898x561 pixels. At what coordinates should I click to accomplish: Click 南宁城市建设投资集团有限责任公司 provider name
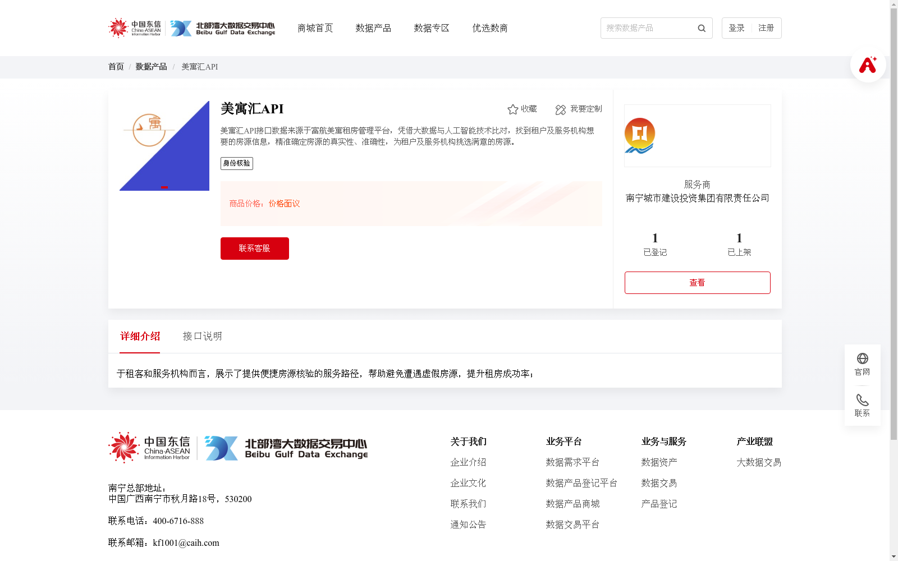[698, 198]
